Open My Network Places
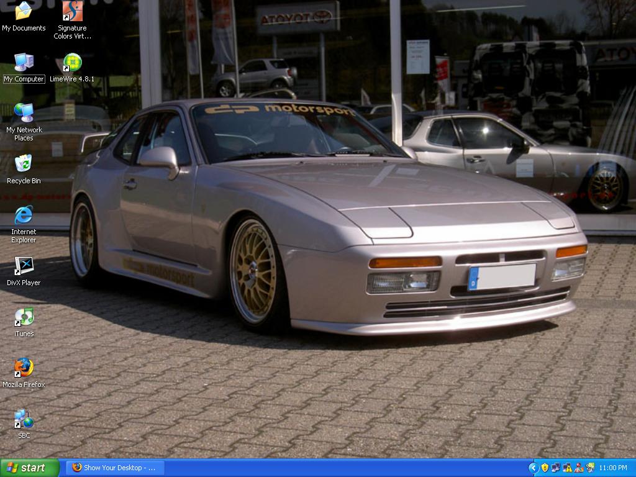 click(x=24, y=113)
